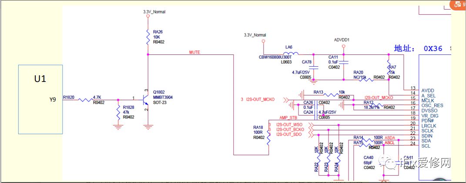
Task: Select the MCLK pin name
Action: [x=428, y=101]
